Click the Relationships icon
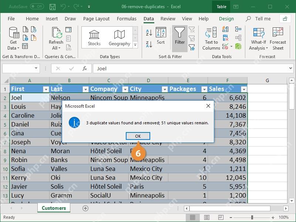The width and height of the screenshot is (296, 222). [238, 38]
